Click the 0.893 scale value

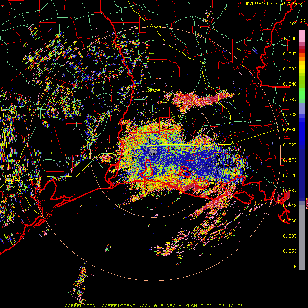coord(290,69)
